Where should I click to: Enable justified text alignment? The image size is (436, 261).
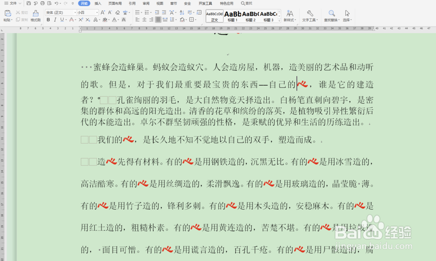pos(158,20)
